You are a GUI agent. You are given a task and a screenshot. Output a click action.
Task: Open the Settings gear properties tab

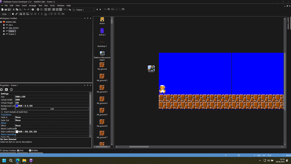(x=2, y=90)
